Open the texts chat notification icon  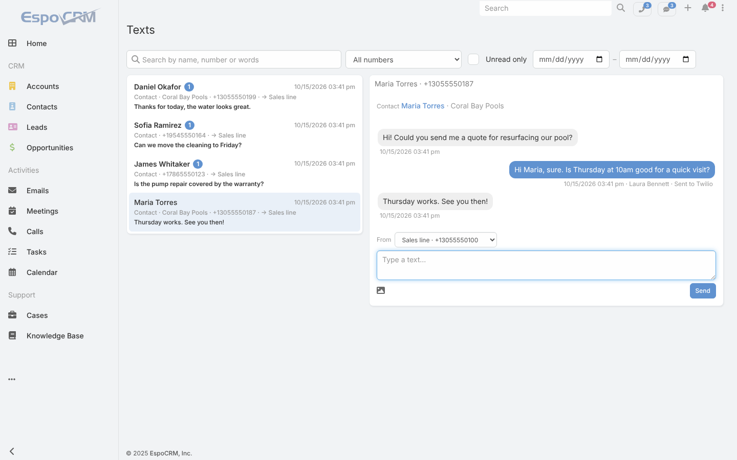coord(667,9)
